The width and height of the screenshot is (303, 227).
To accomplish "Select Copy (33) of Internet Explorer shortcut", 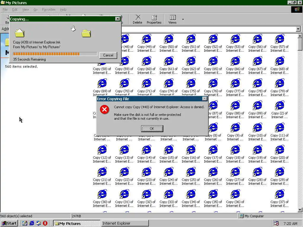I will [168, 199].
